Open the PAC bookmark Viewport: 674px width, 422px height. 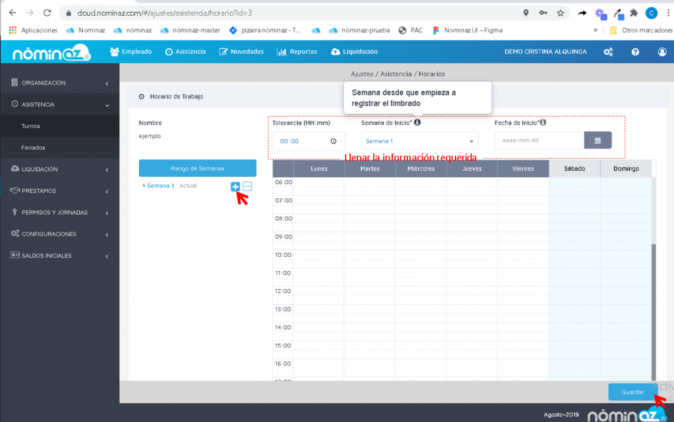[x=411, y=30]
